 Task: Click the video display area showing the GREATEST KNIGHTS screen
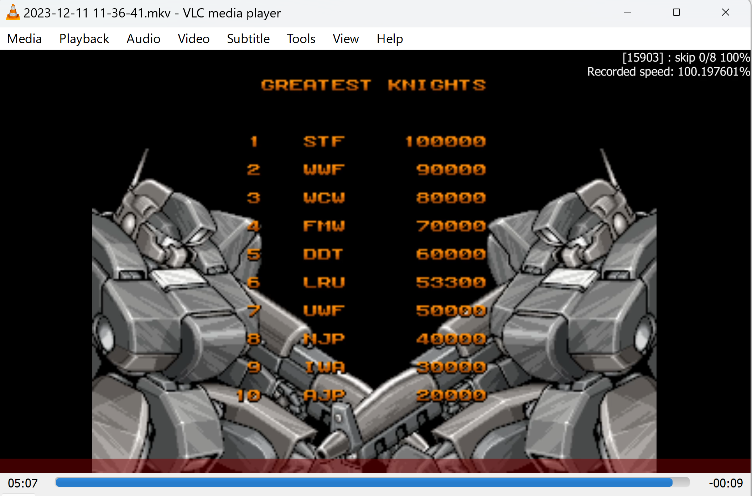(x=375, y=261)
